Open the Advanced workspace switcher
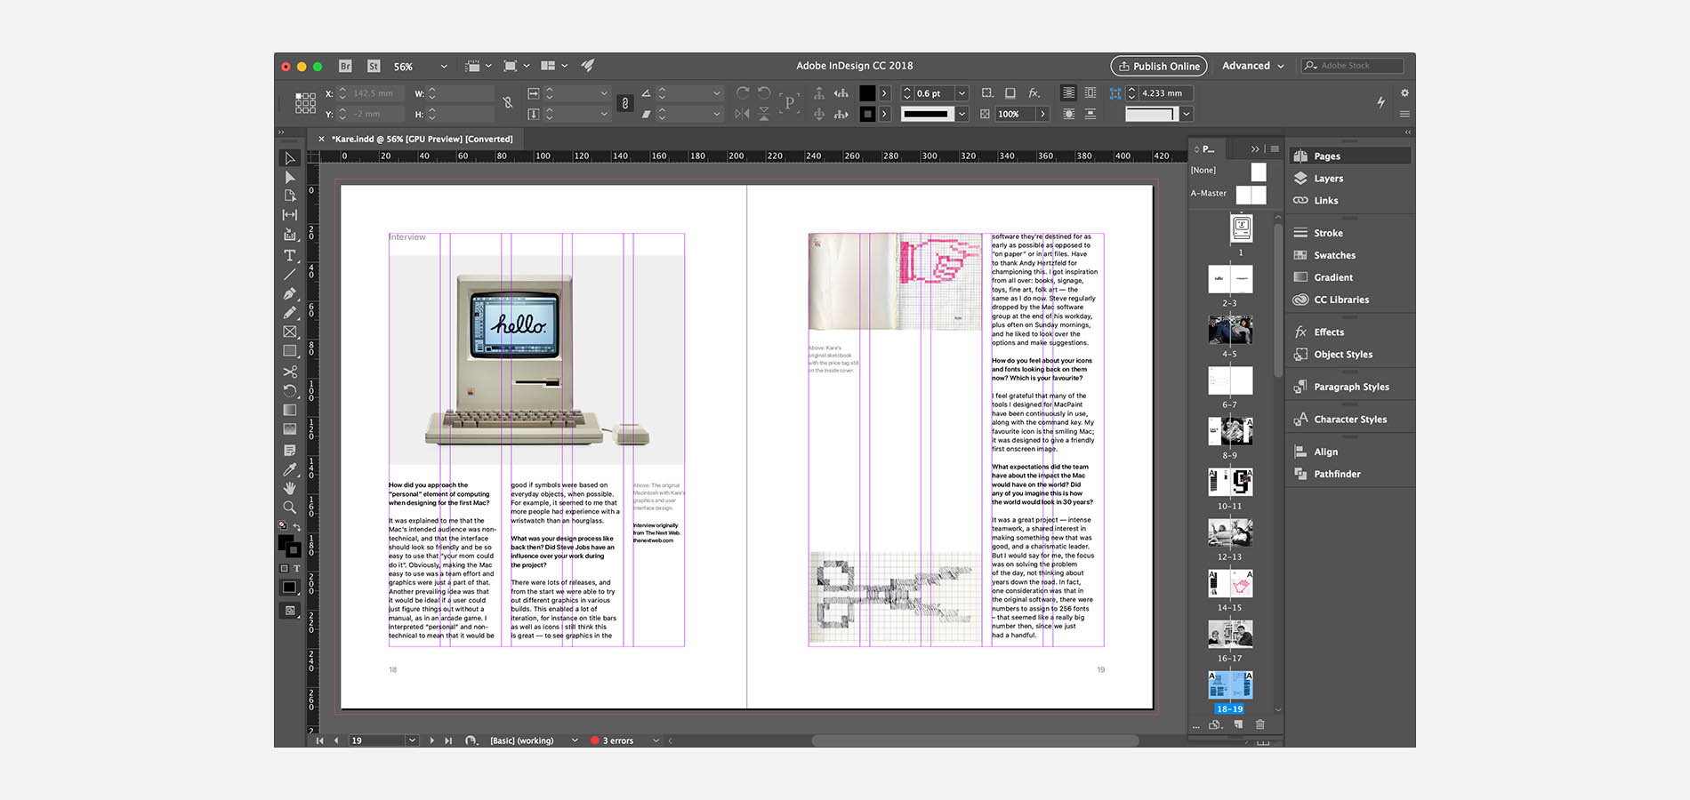This screenshot has height=800, width=1690. tap(1252, 66)
